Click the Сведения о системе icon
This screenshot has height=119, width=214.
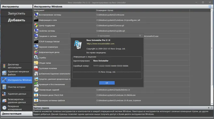36,36
